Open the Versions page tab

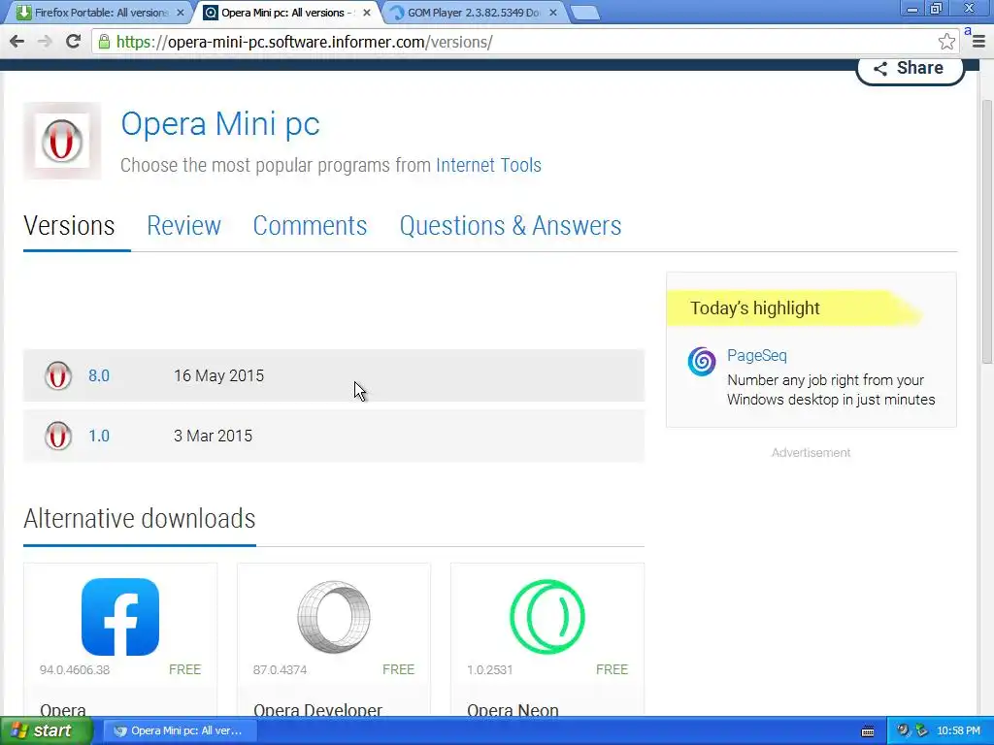pos(69,225)
